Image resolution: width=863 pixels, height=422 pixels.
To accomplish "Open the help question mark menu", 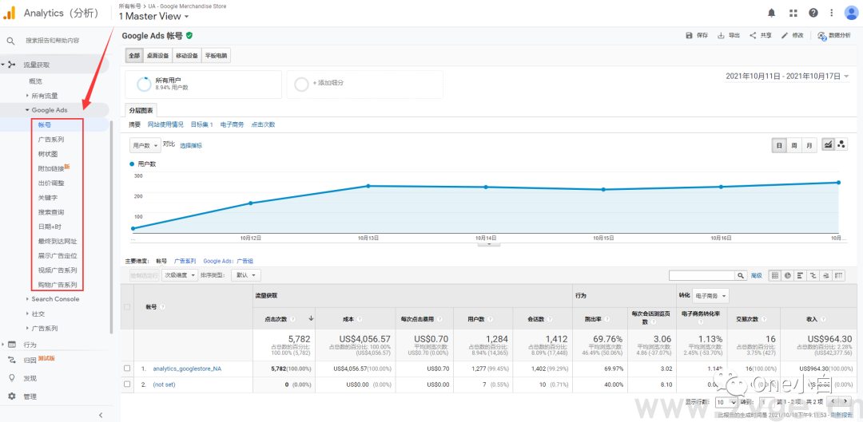I will (x=813, y=13).
